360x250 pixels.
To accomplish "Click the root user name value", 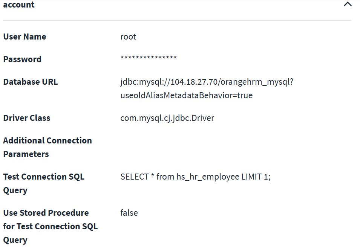I will point(128,37).
